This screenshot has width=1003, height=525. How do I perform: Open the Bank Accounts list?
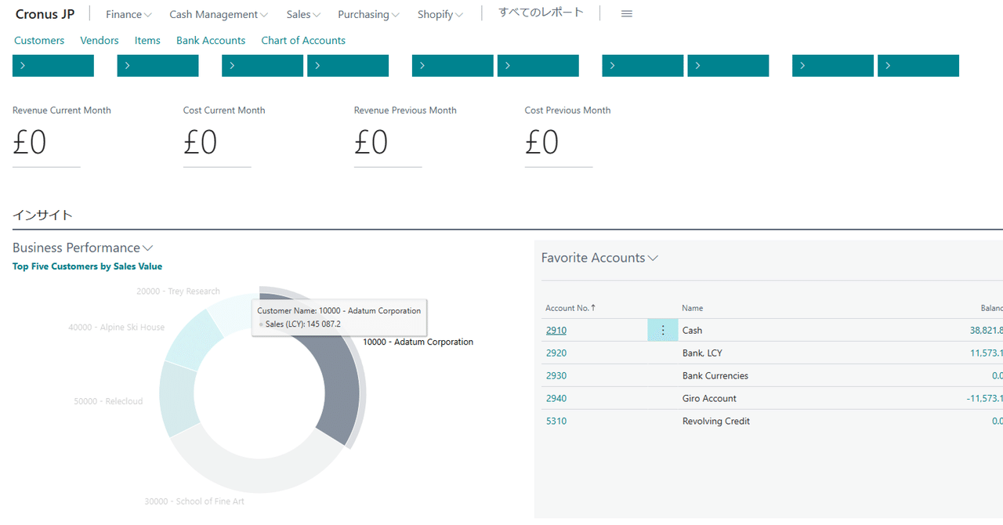click(210, 40)
